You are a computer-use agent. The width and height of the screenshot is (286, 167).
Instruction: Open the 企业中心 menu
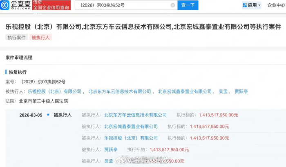276,5
